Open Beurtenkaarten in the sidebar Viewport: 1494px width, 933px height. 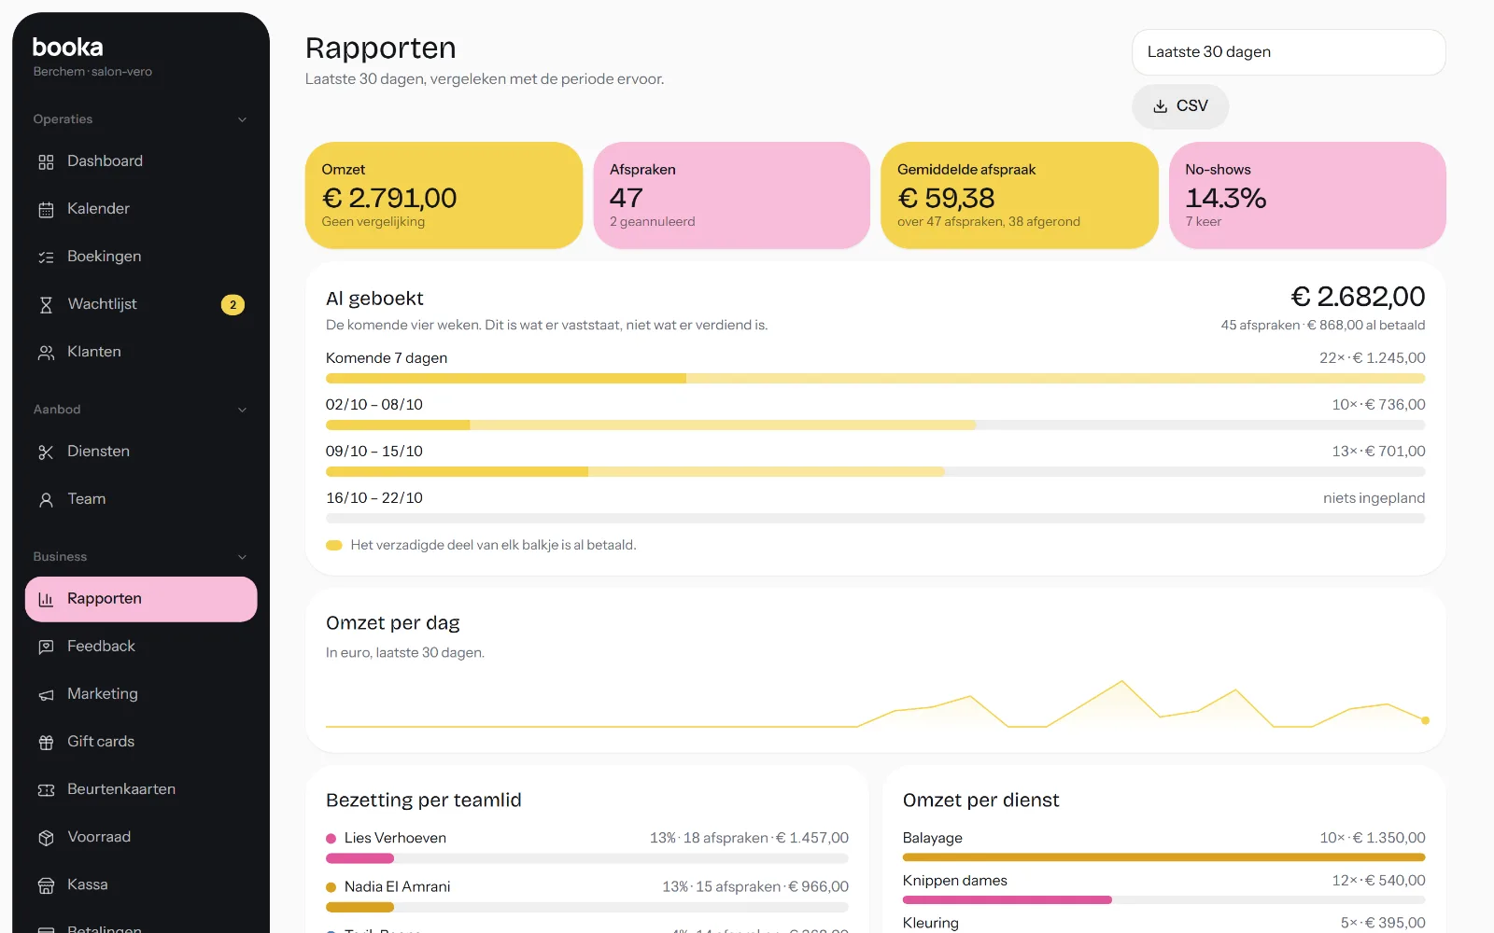click(141, 789)
